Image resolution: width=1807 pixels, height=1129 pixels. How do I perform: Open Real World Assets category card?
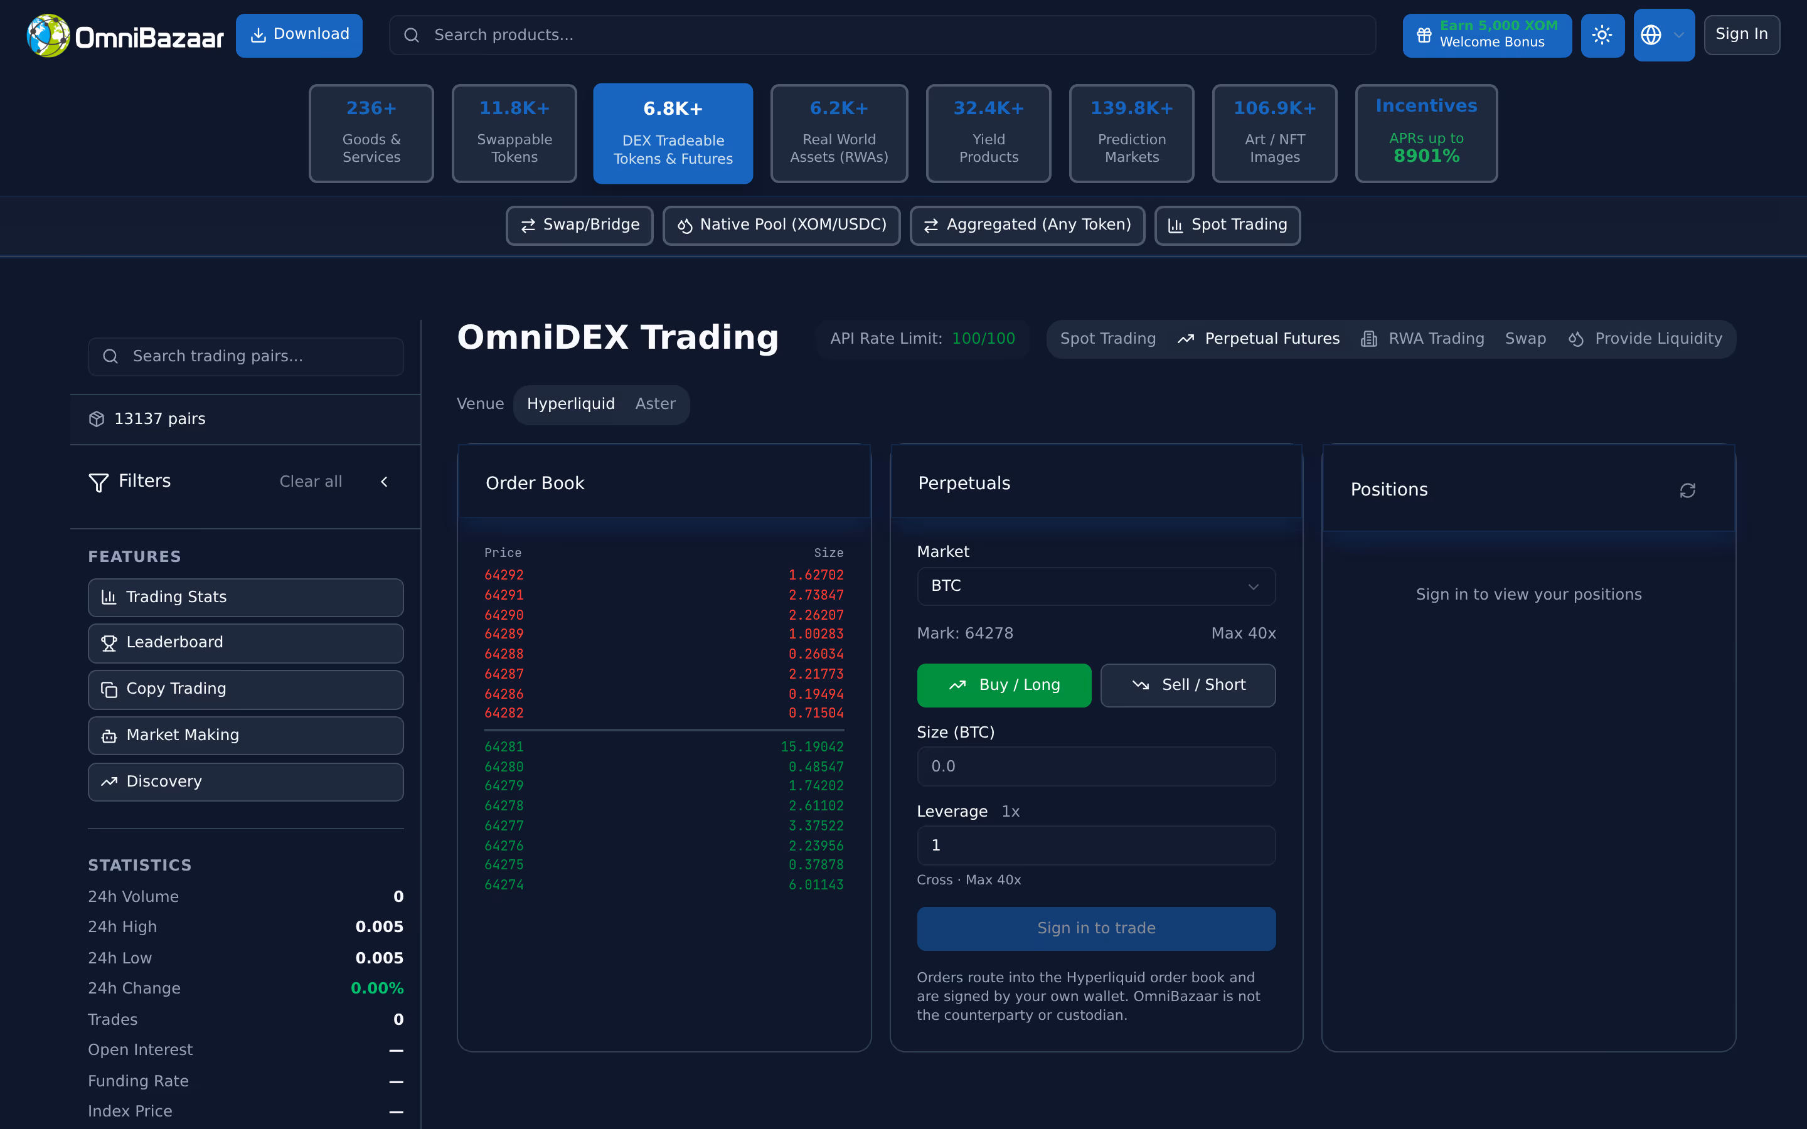pos(840,133)
